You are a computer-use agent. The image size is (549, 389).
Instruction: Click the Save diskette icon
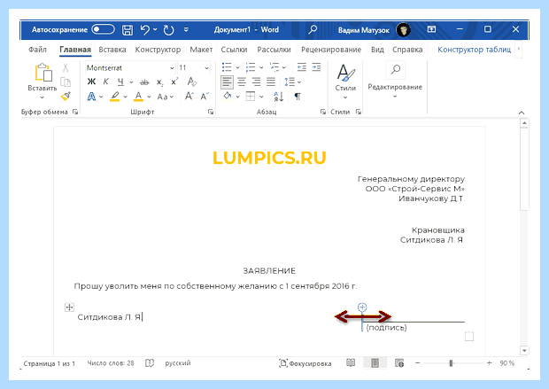128,30
